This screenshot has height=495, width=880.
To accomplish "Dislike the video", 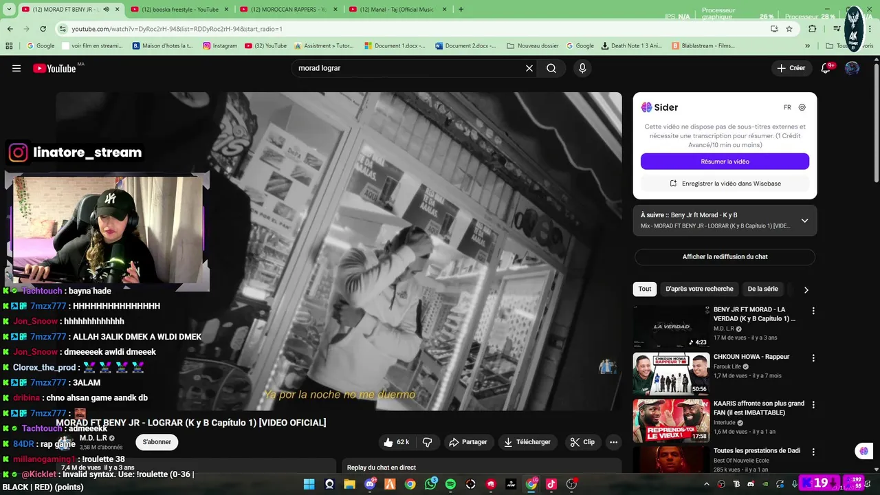I will coord(427,442).
